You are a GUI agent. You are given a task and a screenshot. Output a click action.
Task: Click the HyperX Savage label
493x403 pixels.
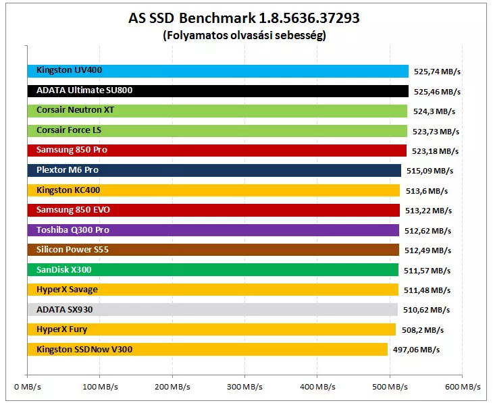(x=67, y=290)
